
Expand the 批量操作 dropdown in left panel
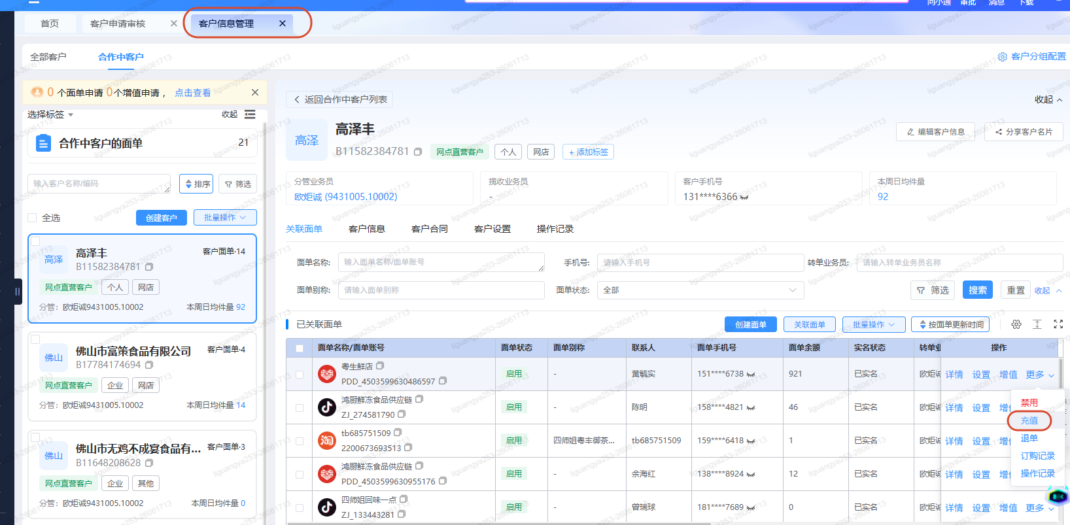225,218
